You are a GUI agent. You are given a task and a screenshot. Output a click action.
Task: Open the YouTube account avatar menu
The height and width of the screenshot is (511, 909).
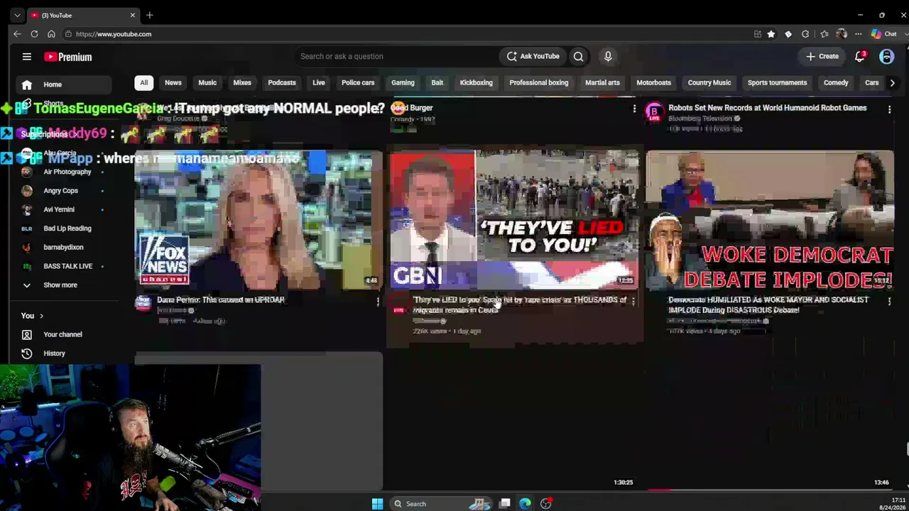tap(886, 57)
